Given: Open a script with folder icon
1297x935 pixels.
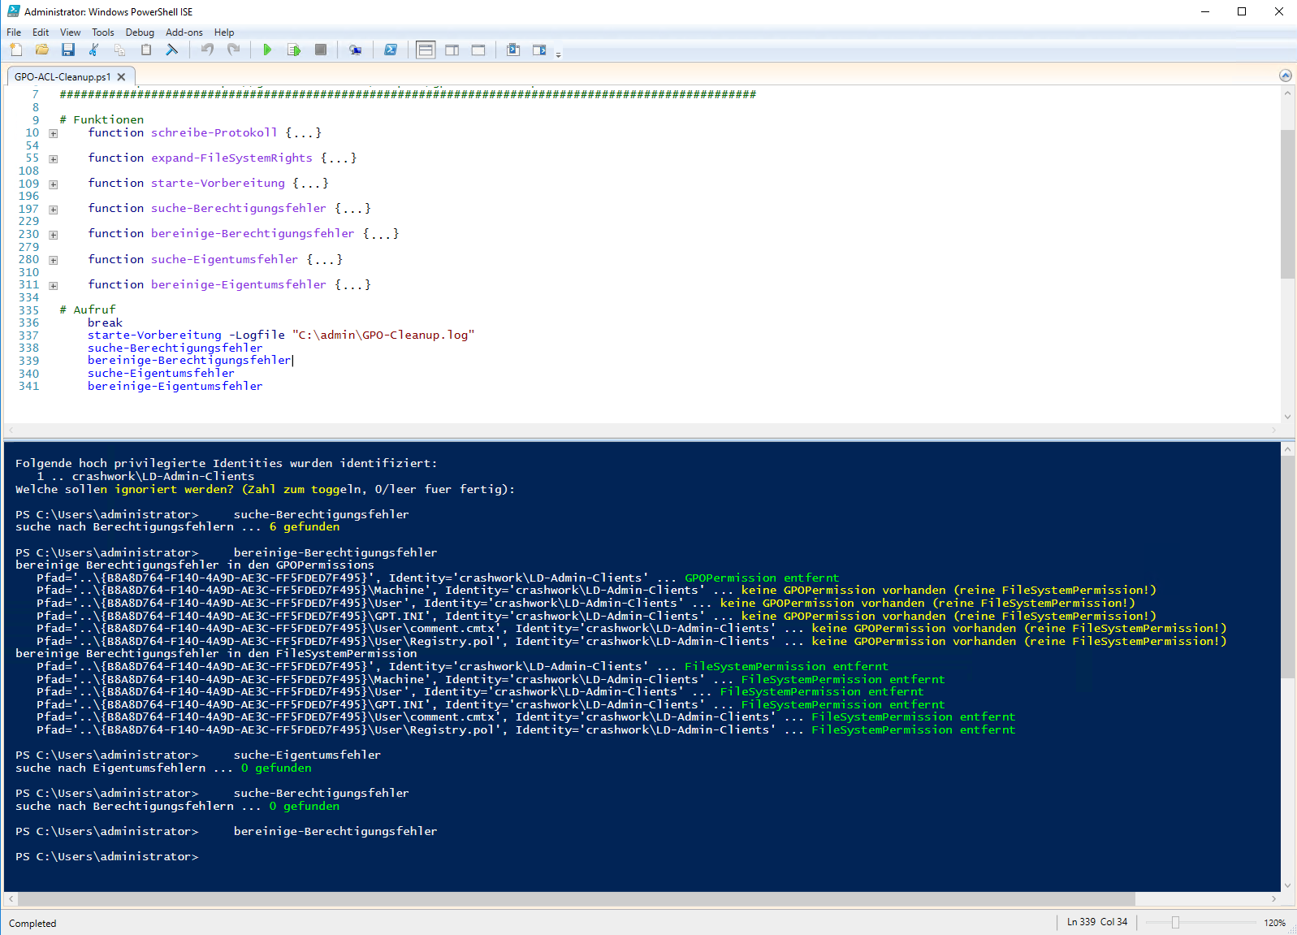Looking at the screenshot, I should point(42,50).
